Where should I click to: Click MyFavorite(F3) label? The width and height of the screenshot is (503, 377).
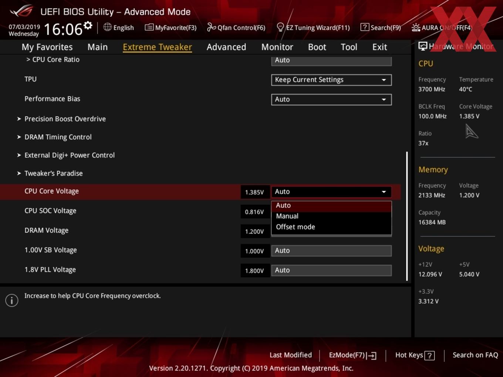(176, 28)
